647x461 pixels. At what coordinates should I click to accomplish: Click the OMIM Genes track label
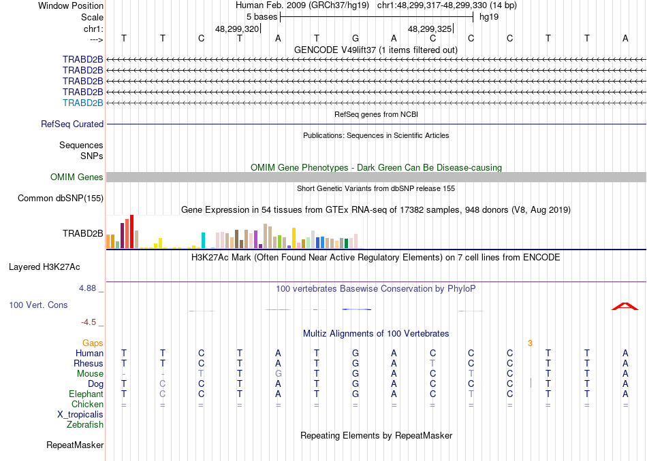tap(77, 177)
